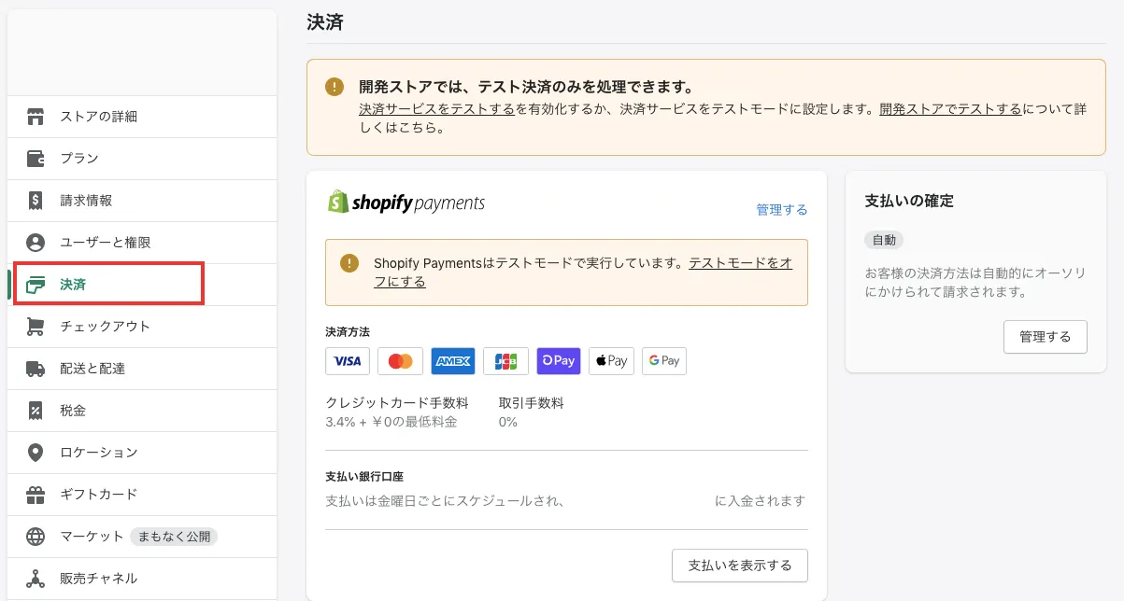
Task: Open ストアの詳細 settings page
Action: [142, 117]
